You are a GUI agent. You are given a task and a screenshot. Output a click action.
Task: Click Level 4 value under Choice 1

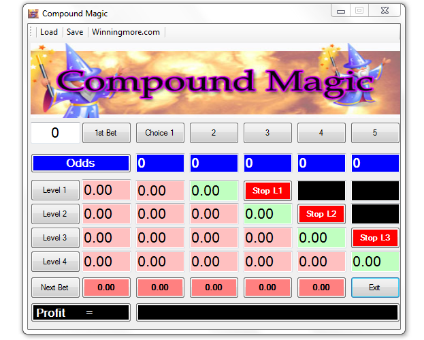tap(160, 262)
